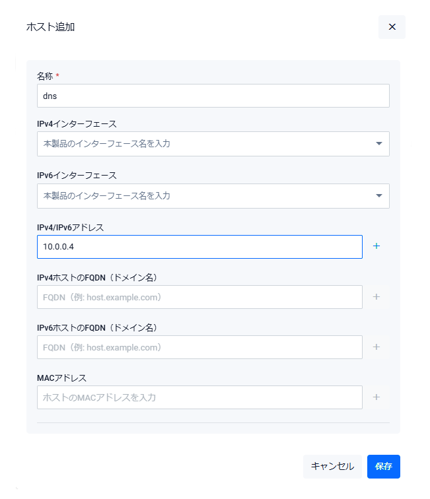
Task: Click the plus icon beside IPv4/IPv6アドレス field
Action: pyautogui.click(x=376, y=246)
